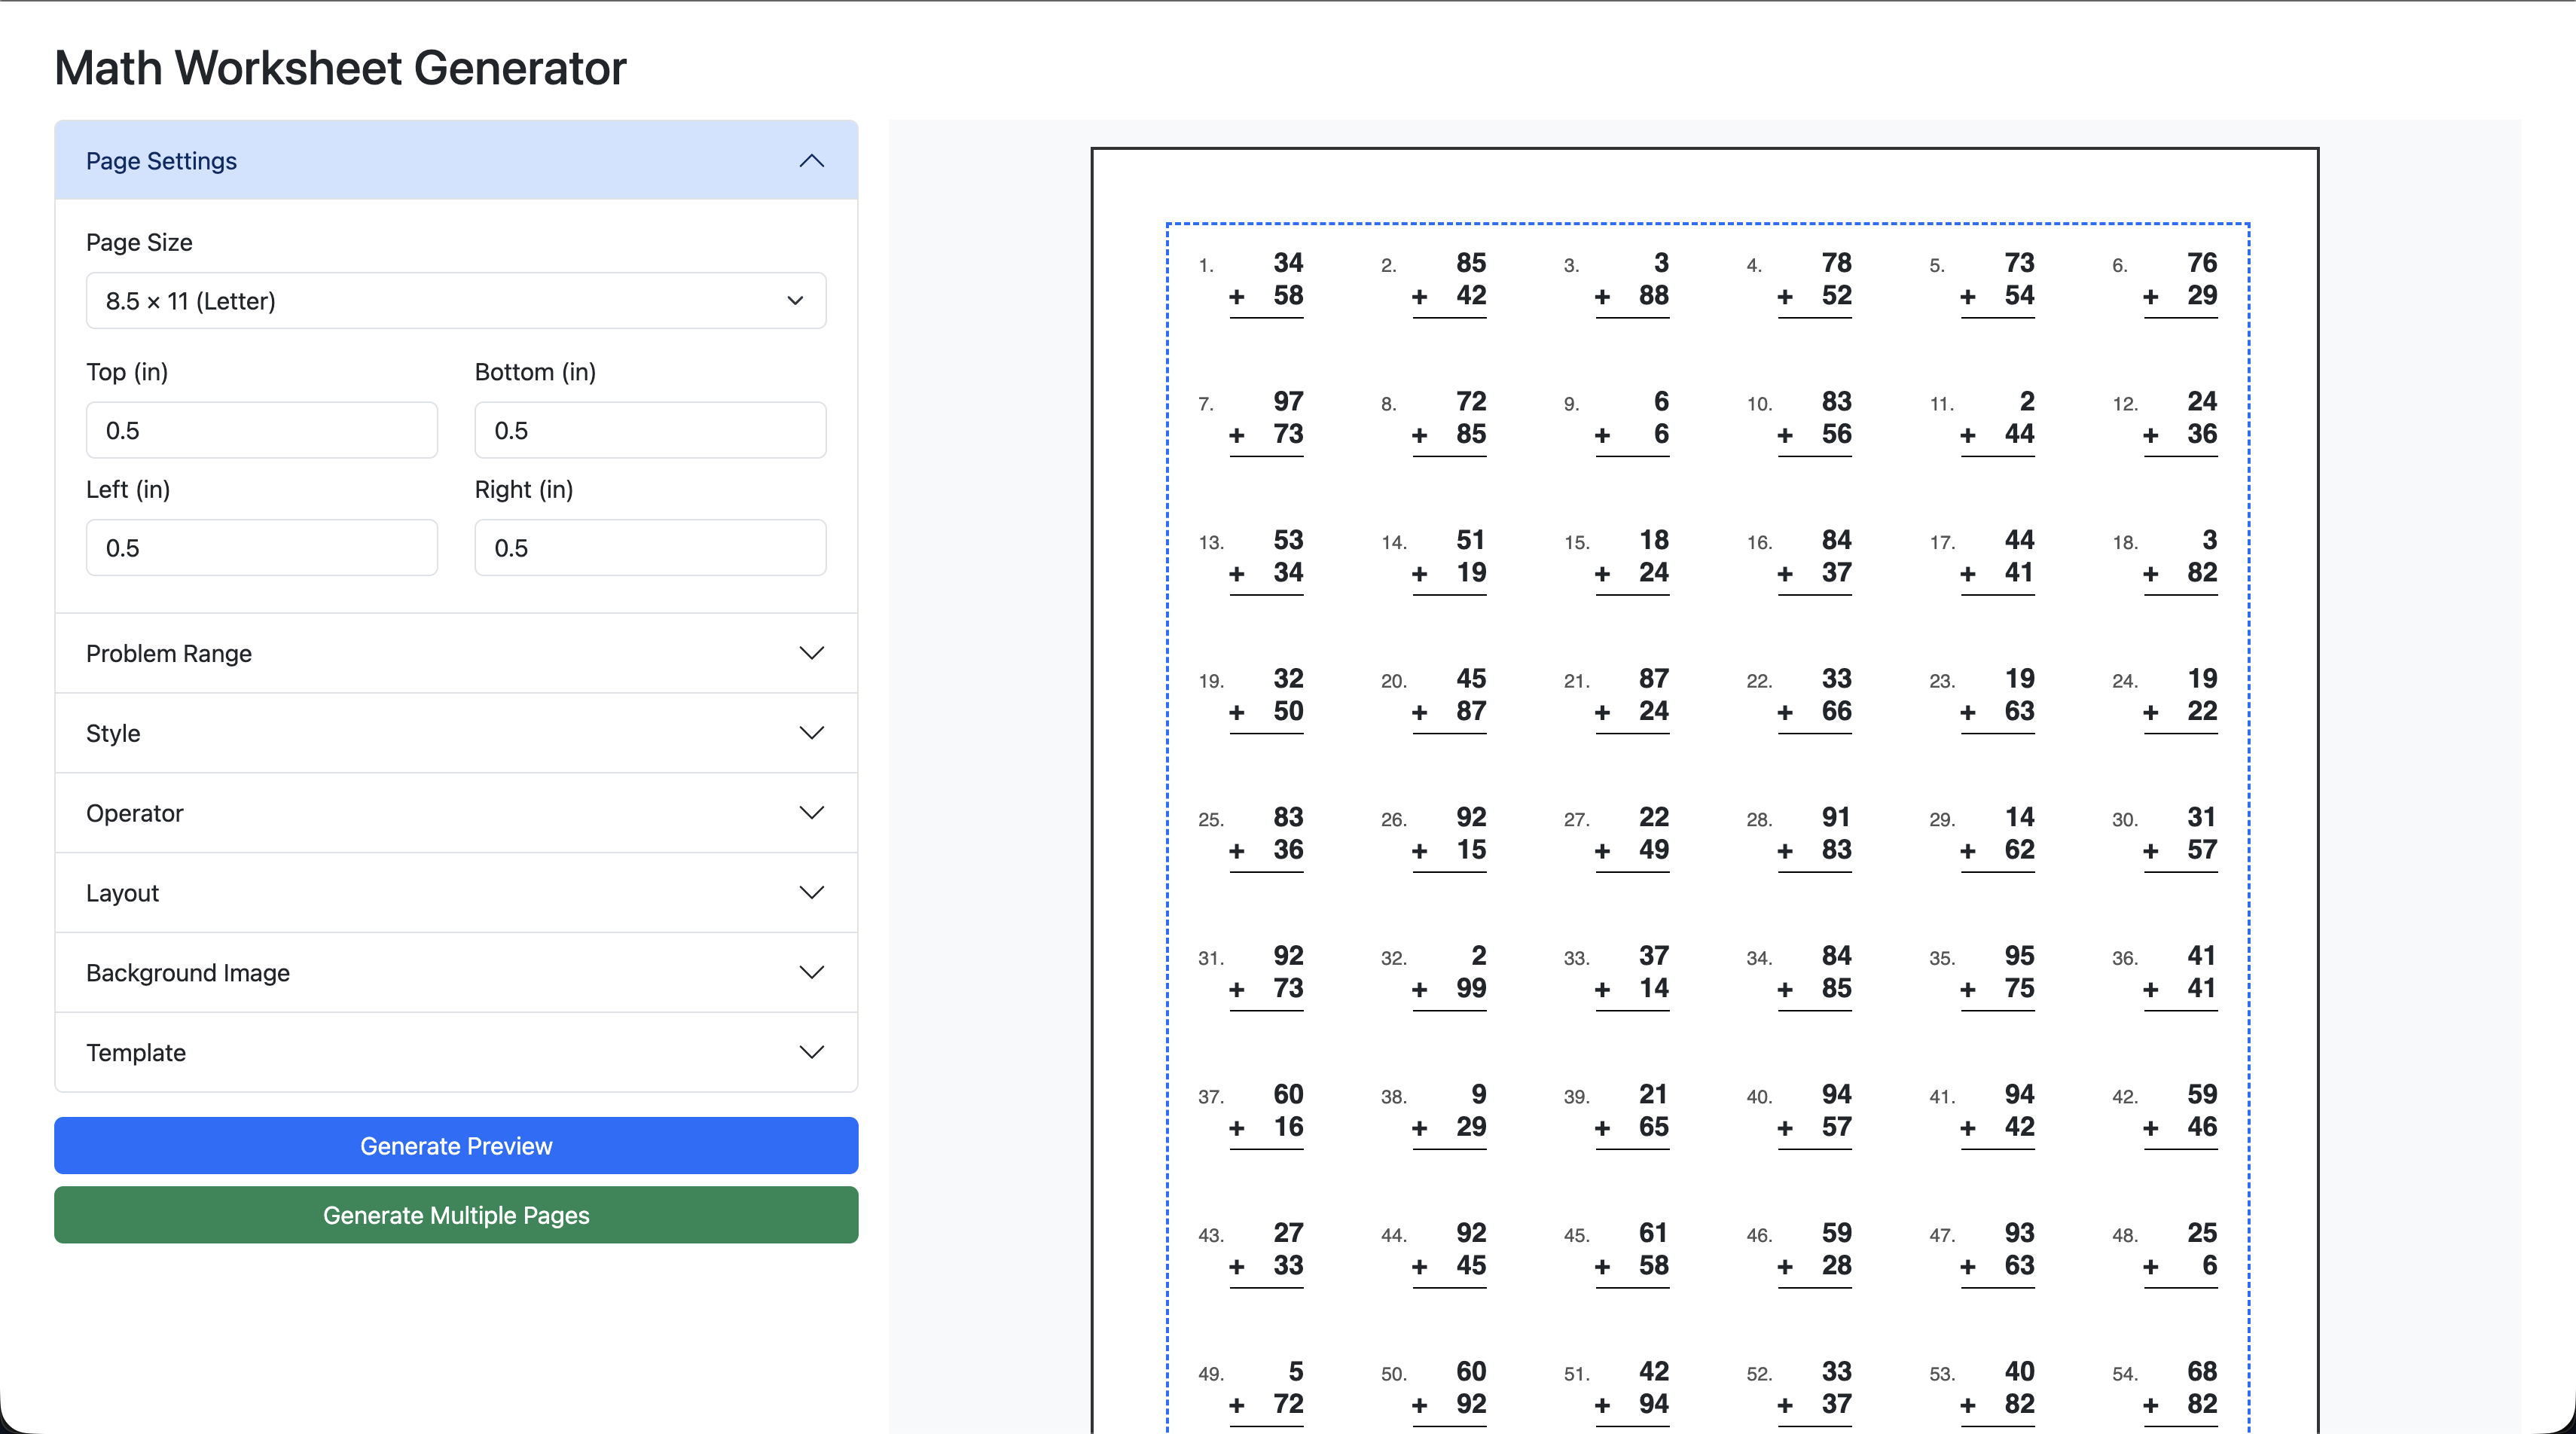Click the Right margin input field
This screenshot has width=2576, height=1434.
[x=649, y=548]
